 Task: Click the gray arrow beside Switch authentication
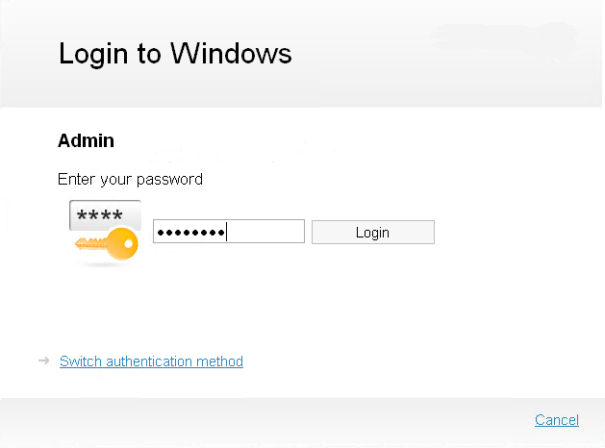click(43, 361)
